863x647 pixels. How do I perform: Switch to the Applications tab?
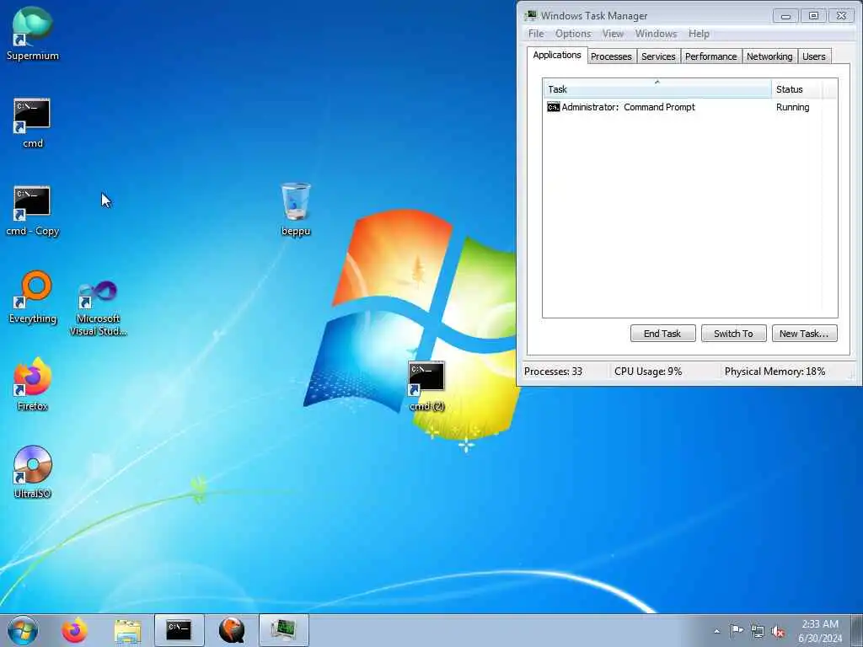click(x=557, y=55)
